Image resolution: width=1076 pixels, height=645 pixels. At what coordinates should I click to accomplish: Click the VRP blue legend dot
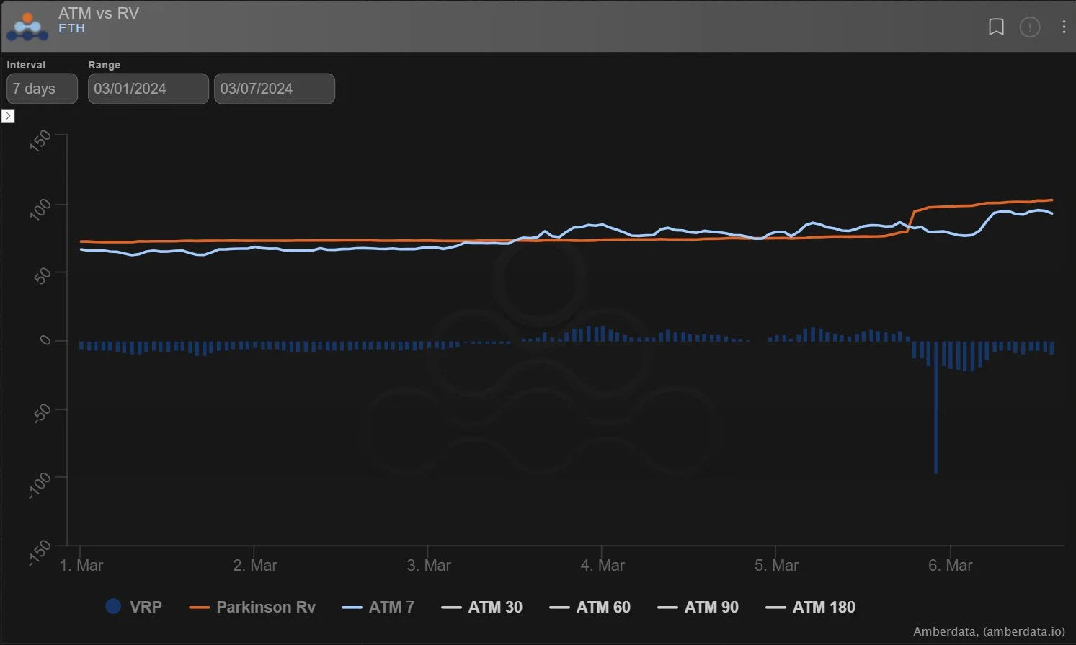pos(112,607)
